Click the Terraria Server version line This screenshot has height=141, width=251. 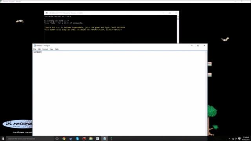click(58, 16)
